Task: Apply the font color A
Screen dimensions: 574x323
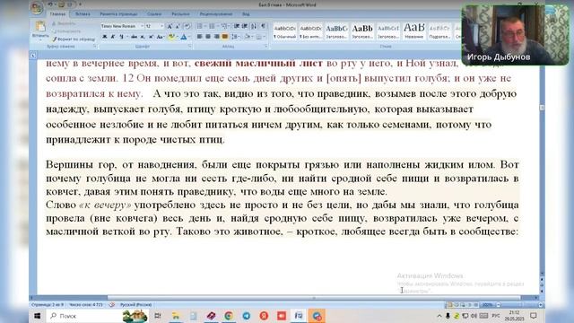Action: [x=183, y=37]
